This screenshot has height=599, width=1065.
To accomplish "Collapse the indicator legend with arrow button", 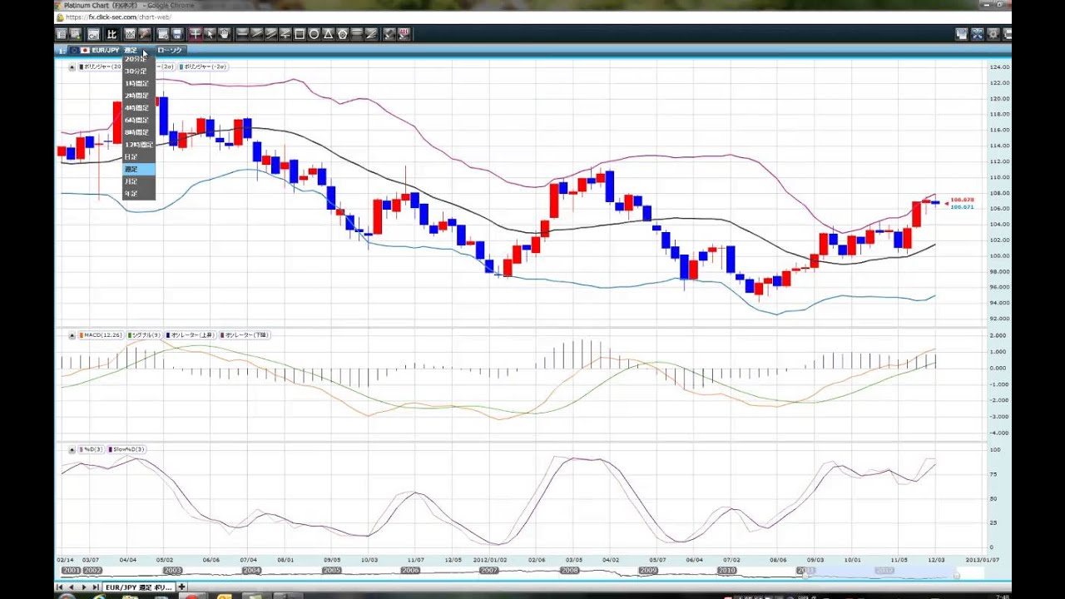I will click(71, 67).
